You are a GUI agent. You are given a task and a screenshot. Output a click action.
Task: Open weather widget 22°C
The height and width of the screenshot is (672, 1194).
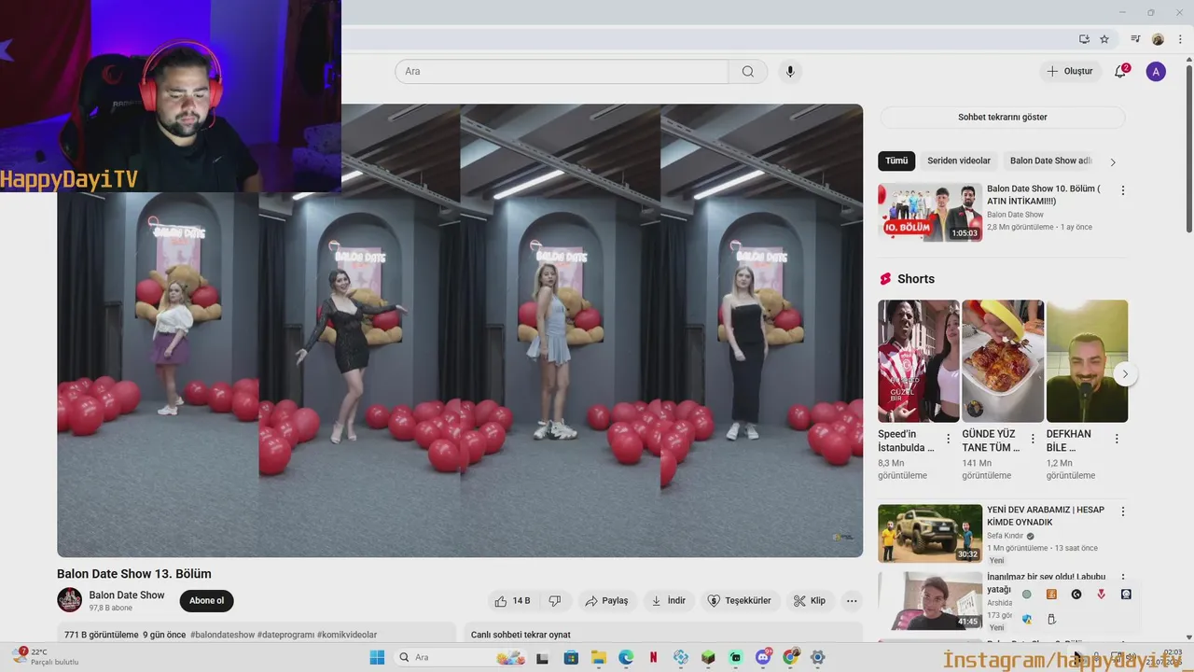pyautogui.click(x=45, y=656)
